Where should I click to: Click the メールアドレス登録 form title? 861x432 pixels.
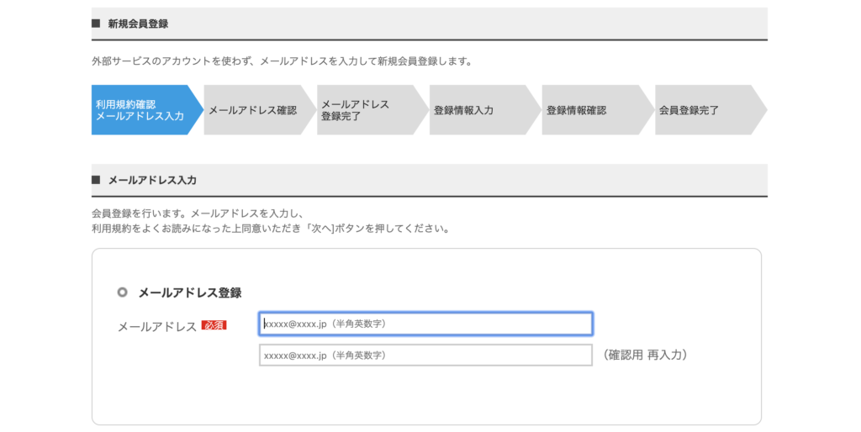point(190,292)
